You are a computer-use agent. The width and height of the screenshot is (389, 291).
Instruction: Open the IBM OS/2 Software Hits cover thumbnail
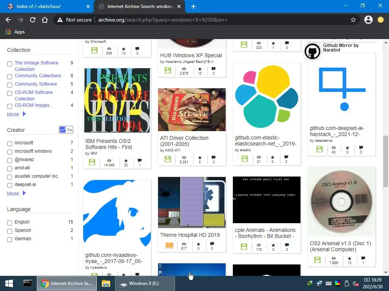(117, 100)
